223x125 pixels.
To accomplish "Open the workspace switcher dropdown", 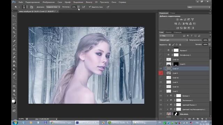I will [x=199, y=7].
